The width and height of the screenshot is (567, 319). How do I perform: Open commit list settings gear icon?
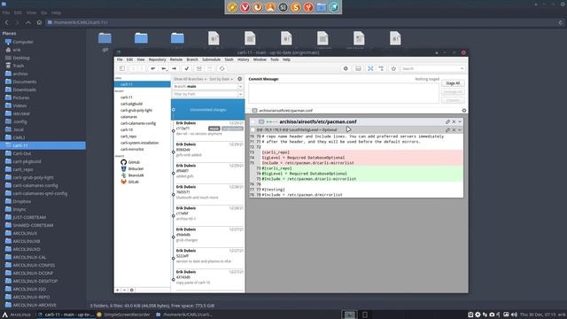pos(240,79)
